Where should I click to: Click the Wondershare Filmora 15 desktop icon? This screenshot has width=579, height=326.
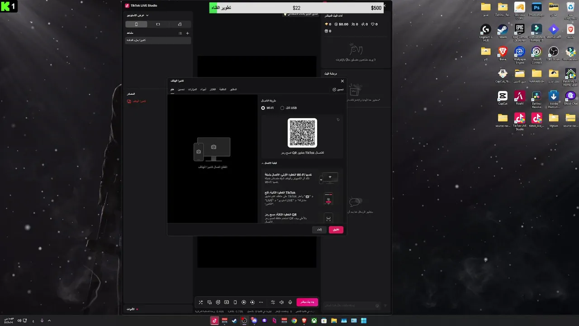(x=536, y=32)
